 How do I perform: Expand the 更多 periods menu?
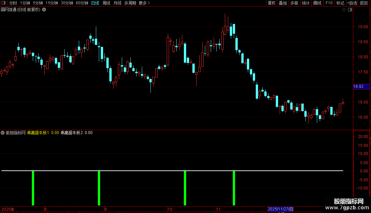[x=144, y=3]
